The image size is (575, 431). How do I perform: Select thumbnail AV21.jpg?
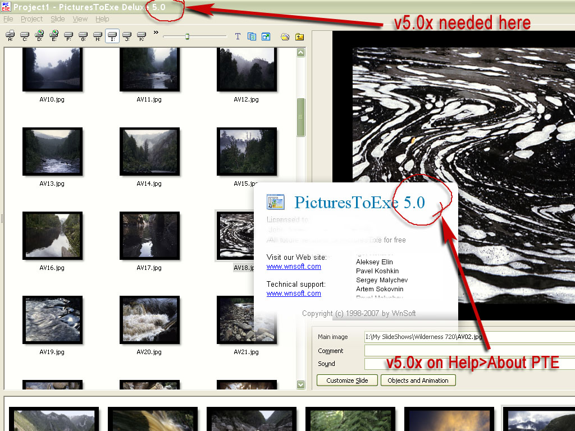click(x=247, y=320)
